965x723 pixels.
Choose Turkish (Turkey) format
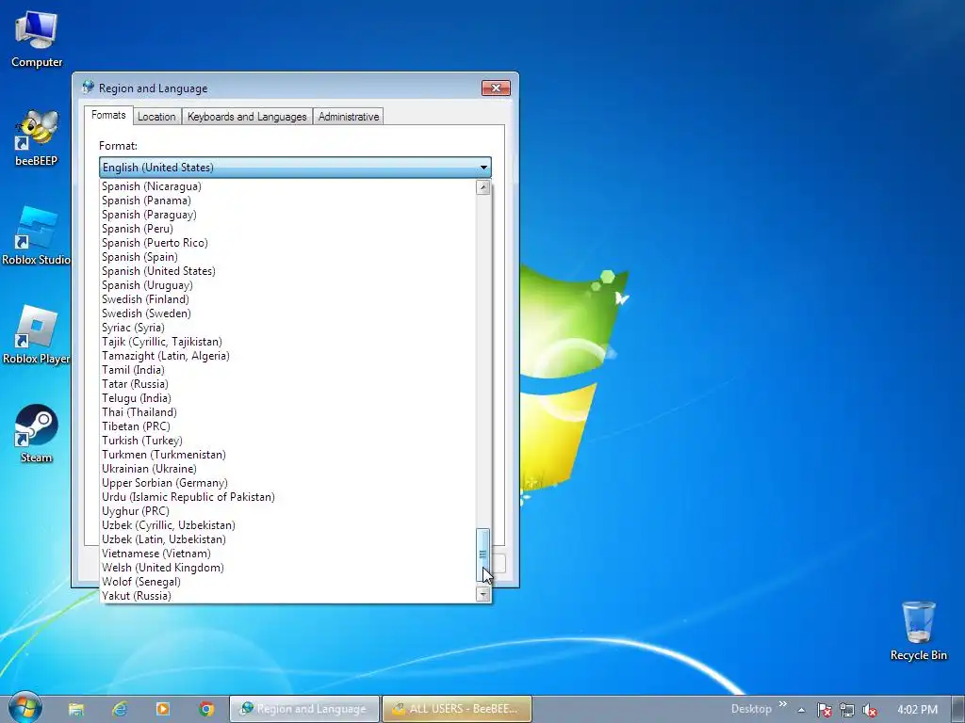288,441
